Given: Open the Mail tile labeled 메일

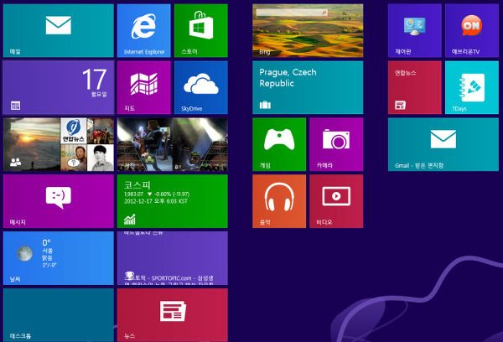Looking at the screenshot, I should pos(59,31).
